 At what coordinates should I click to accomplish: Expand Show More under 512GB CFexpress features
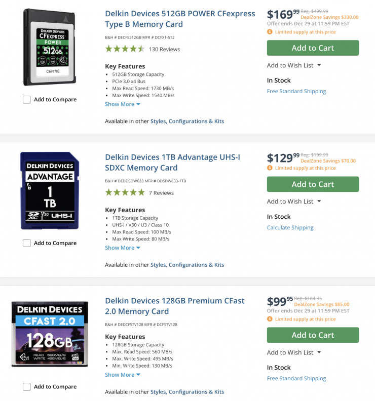pos(122,104)
